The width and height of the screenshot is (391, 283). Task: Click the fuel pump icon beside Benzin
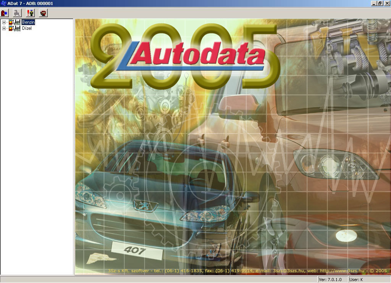pos(11,22)
